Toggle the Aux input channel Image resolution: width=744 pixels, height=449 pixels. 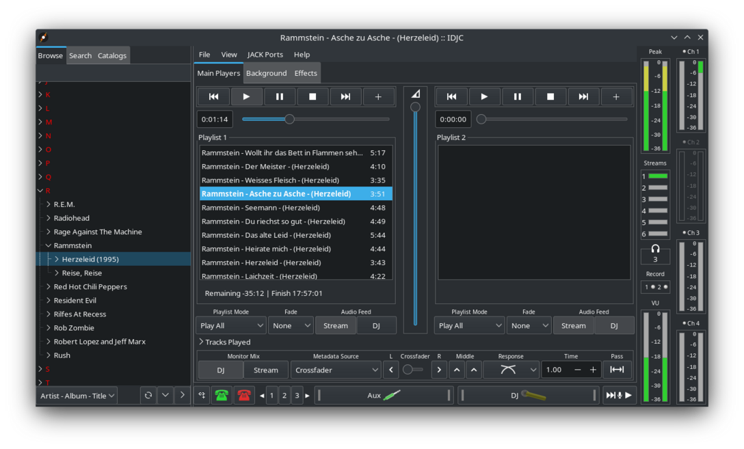(383, 395)
